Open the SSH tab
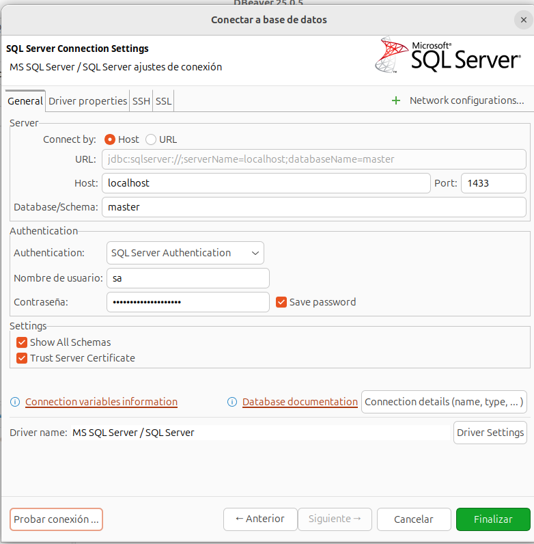Screen dimensions: 534x544 click(141, 101)
